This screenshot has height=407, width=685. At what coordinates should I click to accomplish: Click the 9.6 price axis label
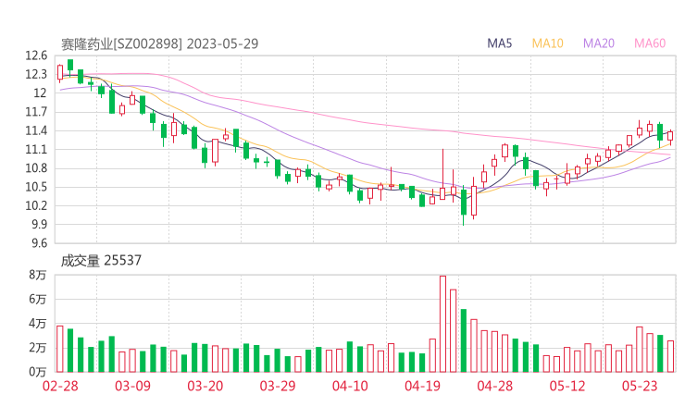[39, 243]
